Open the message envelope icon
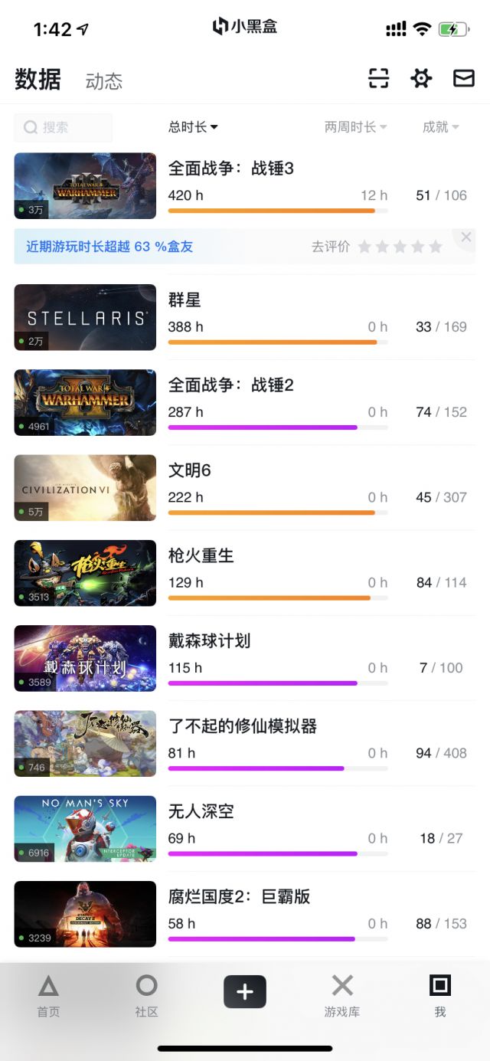490x1061 pixels. pyautogui.click(x=464, y=78)
